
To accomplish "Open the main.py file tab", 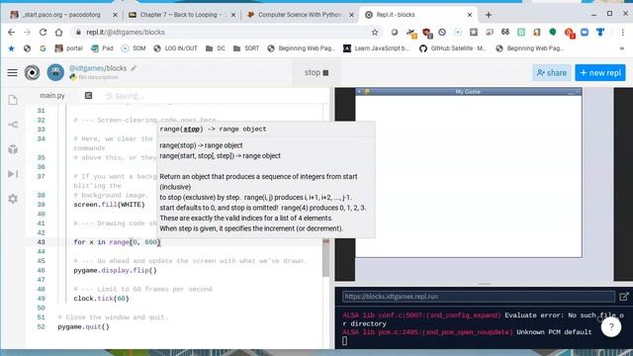I will click(52, 96).
